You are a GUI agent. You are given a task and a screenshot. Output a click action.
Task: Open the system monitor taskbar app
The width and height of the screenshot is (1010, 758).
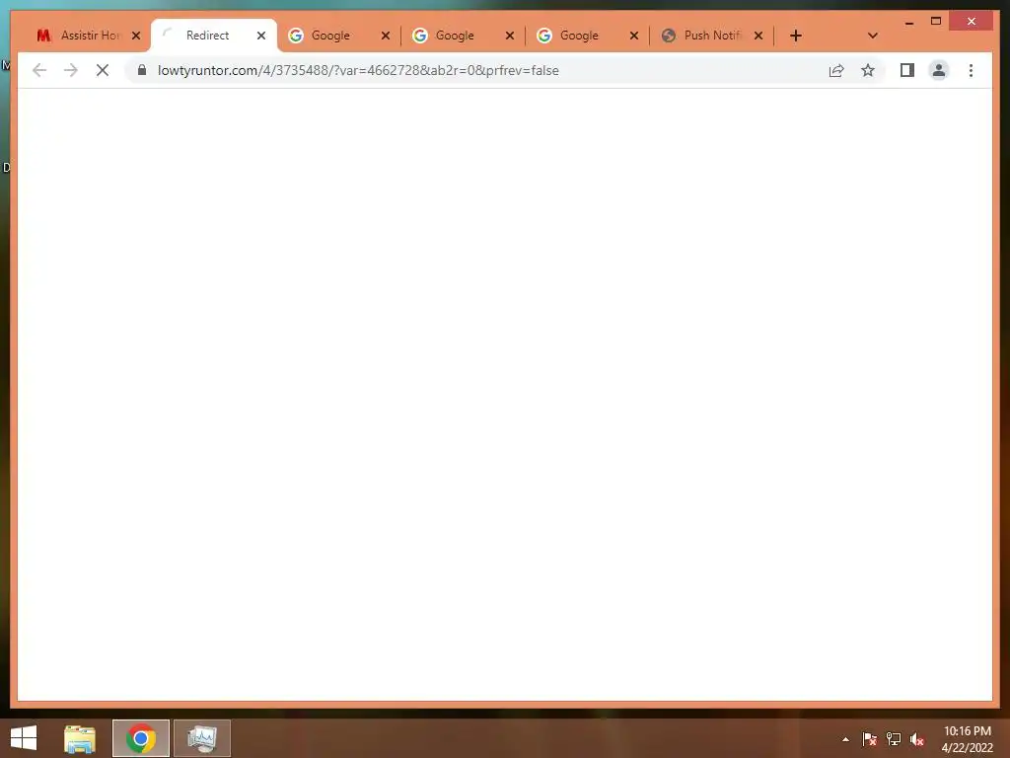(x=202, y=738)
